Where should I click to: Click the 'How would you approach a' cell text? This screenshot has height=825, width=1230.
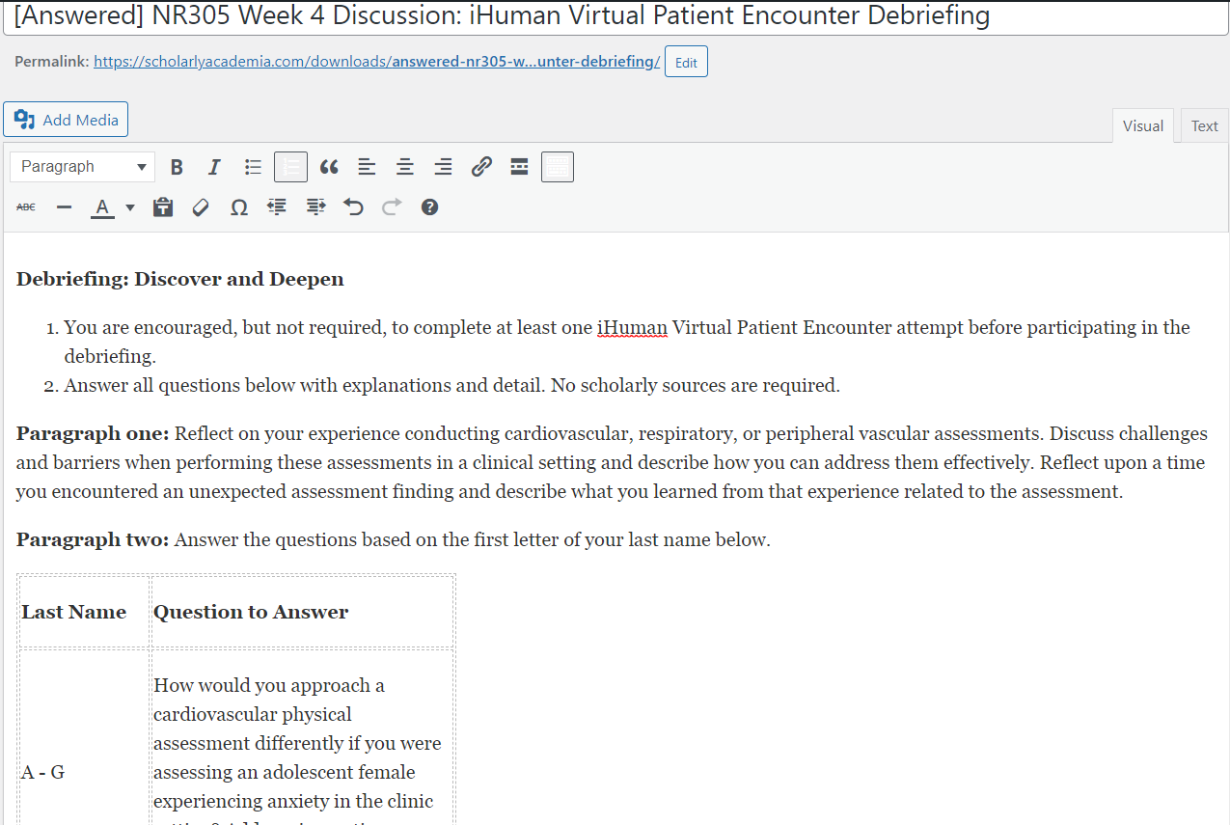(269, 685)
